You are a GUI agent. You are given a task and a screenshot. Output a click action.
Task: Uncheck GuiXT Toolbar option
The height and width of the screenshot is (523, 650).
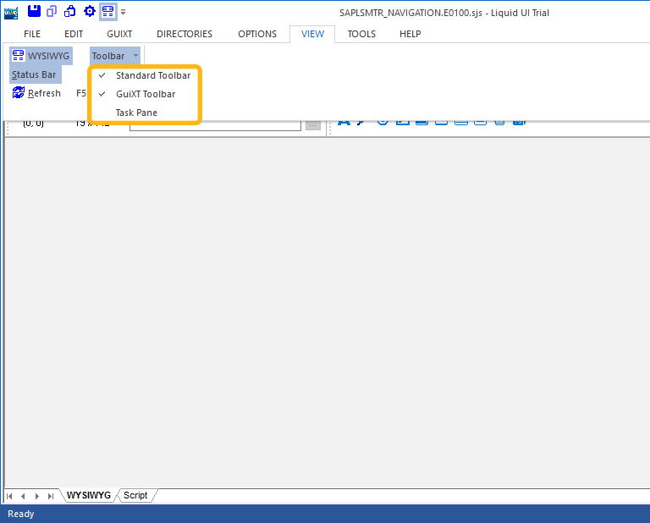click(145, 94)
